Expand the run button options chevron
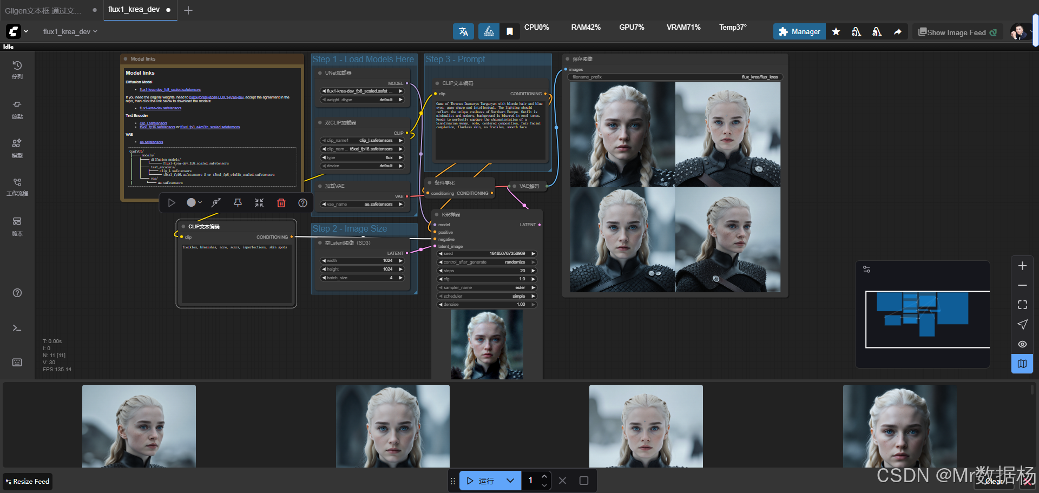1039x493 pixels. click(x=510, y=481)
